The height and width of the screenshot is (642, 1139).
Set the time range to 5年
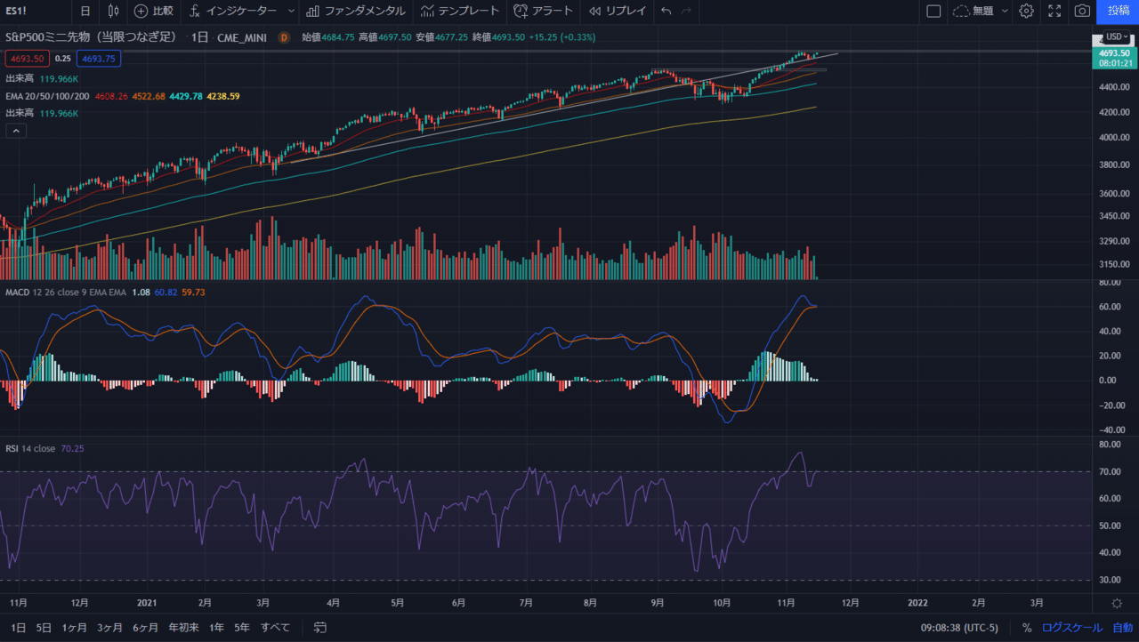242,627
